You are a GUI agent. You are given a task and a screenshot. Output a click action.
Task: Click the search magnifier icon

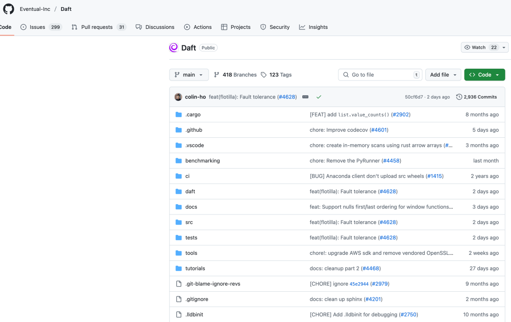(346, 75)
